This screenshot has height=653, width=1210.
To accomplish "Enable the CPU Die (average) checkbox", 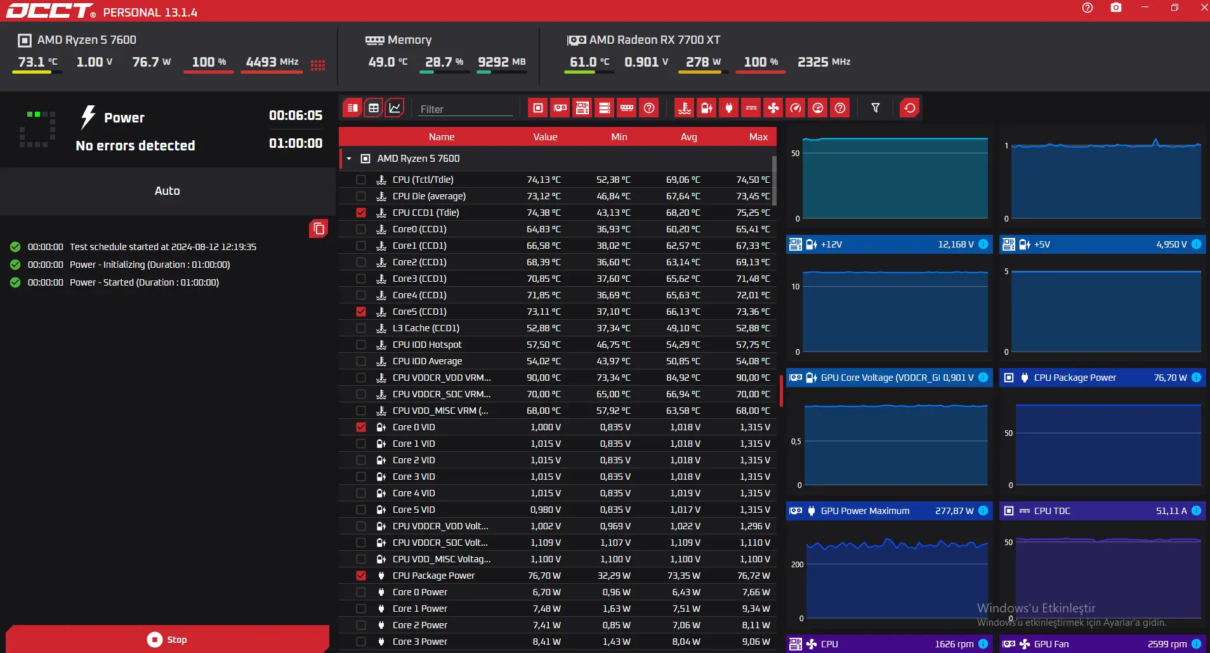I will 361,196.
